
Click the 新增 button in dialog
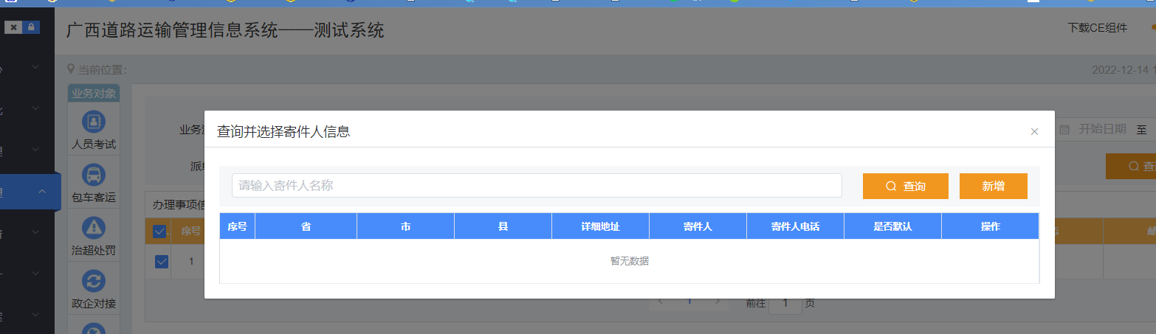point(993,187)
